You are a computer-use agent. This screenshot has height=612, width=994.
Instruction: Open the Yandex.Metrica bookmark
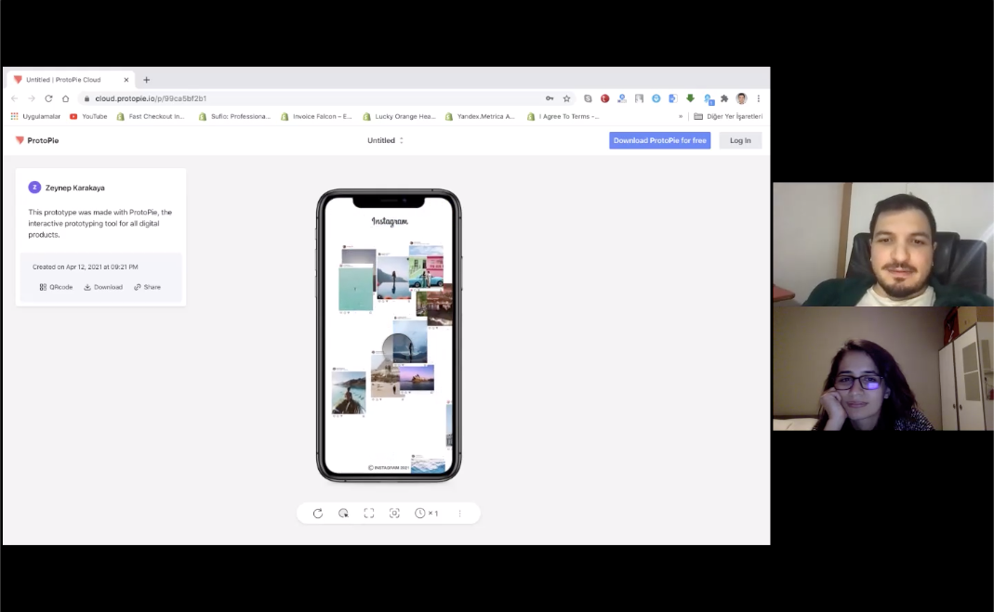(x=481, y=116)
